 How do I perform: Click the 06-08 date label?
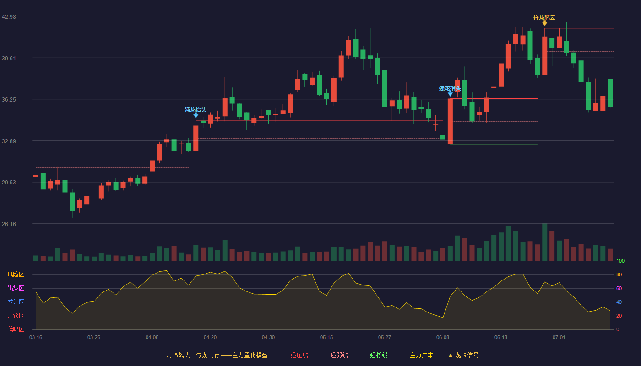tap(443, 337)
